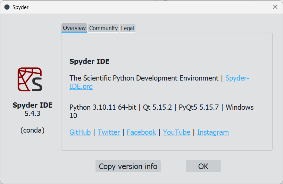Open the Legal tab
The image size is (283, 184).
127,28
